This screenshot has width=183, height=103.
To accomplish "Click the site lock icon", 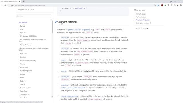I will [x=9, y=5].
